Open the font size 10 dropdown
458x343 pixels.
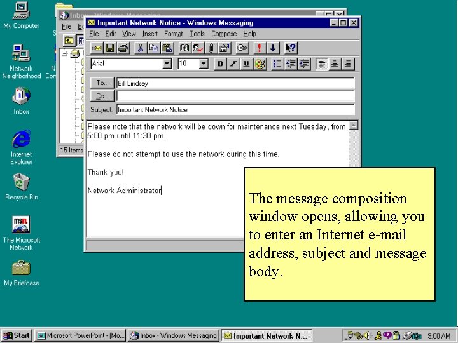click(204, 64)
